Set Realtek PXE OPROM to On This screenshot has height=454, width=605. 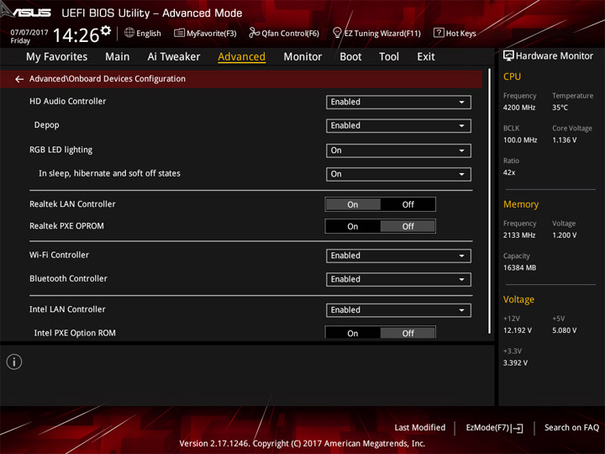pyautogui.click(x=353, y=227)
